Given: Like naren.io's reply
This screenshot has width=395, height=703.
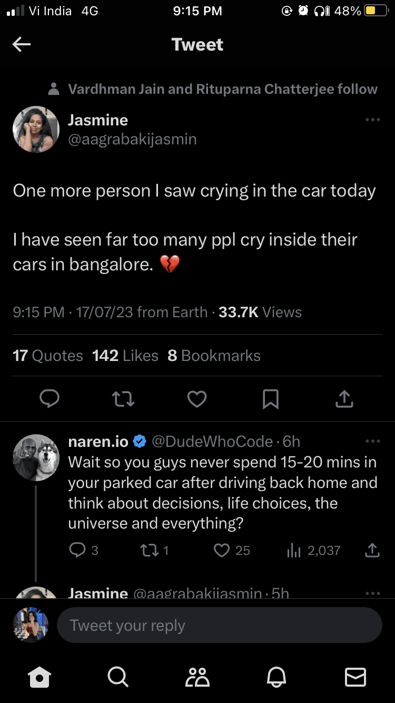Looking at the screenshot, I should [222, 550].
